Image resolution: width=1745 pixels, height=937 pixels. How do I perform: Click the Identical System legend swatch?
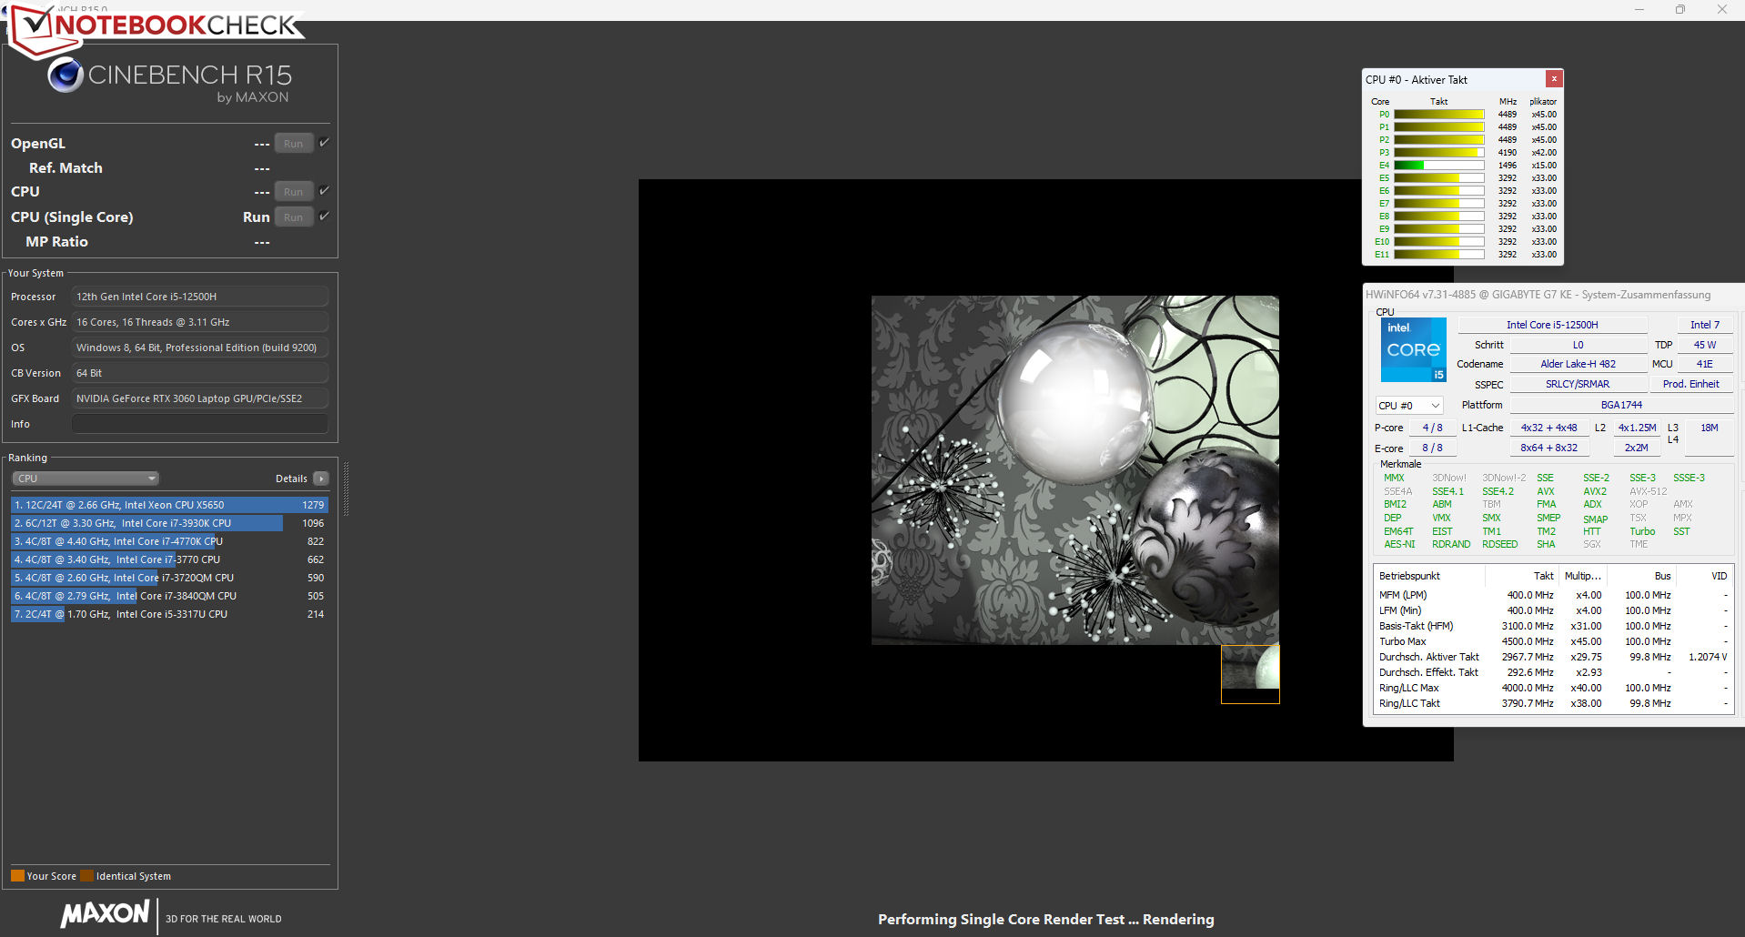point(87,876)
